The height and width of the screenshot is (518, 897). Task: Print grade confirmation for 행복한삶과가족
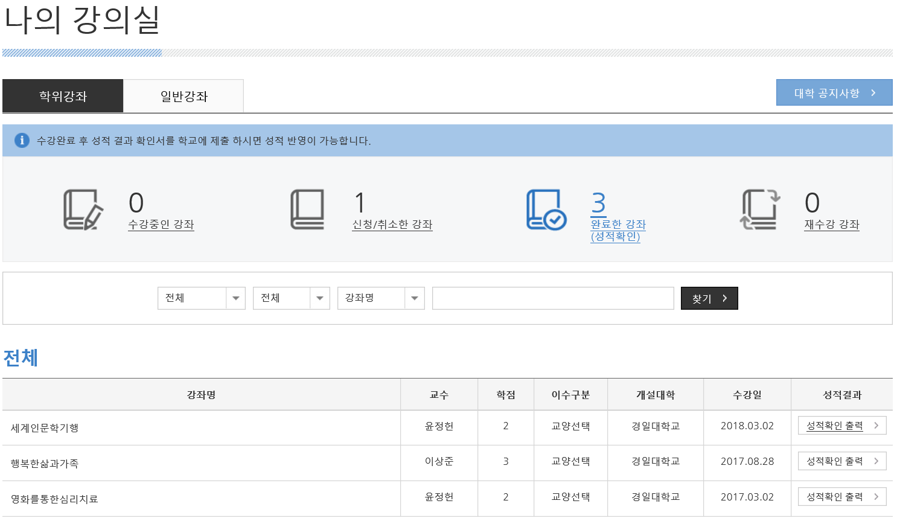[842, 461]
